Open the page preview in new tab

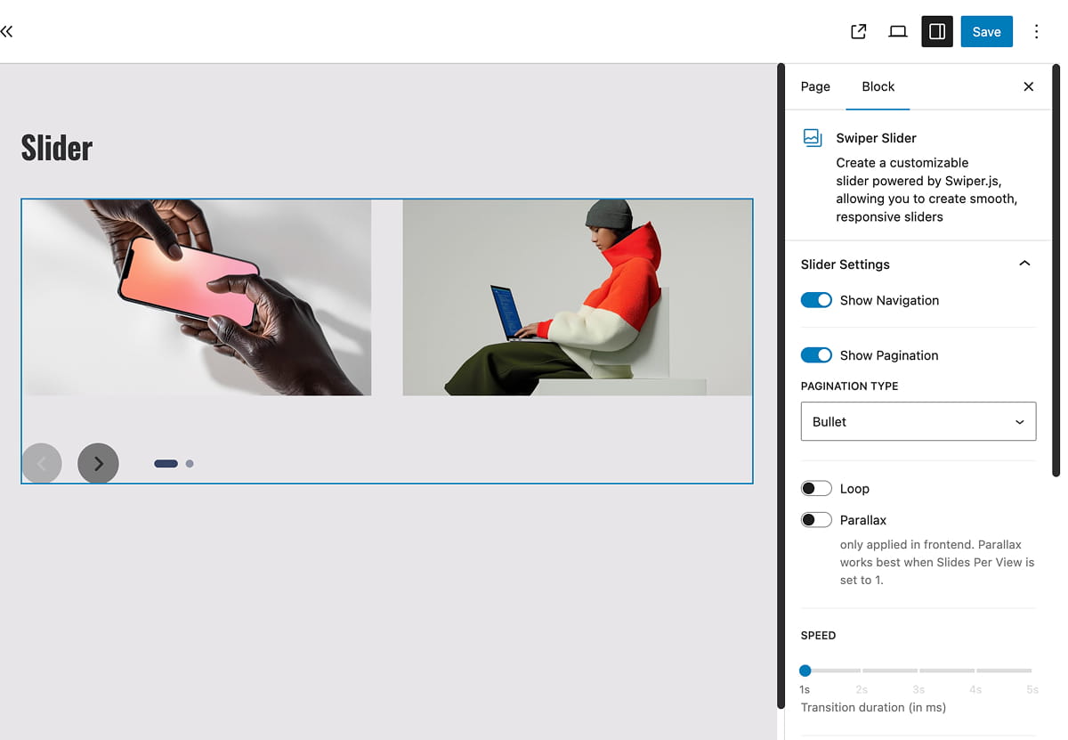[858, 32]
